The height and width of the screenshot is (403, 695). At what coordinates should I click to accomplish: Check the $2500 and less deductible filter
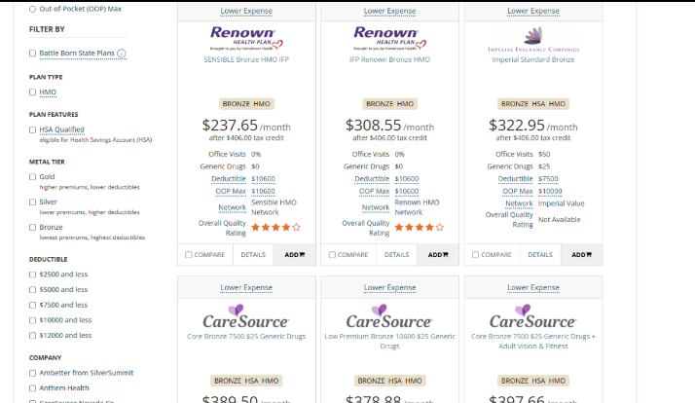[x=32, y=275]
